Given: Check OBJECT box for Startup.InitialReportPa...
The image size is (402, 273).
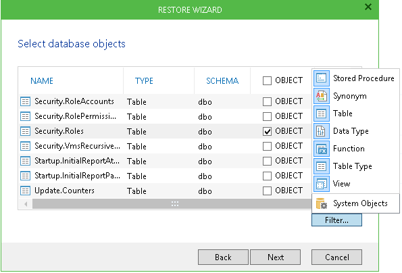Looking at the screenshot, I should [x=267, y=176].
